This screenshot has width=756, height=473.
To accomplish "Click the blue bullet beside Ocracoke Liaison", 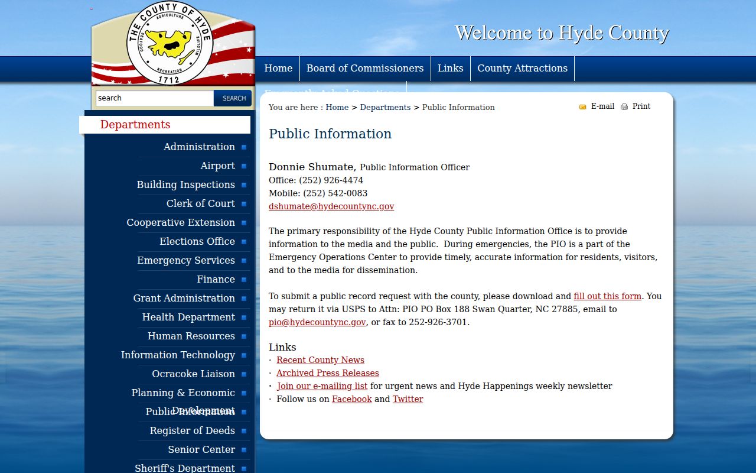I will pyautogui.click(x=244, y=374).
